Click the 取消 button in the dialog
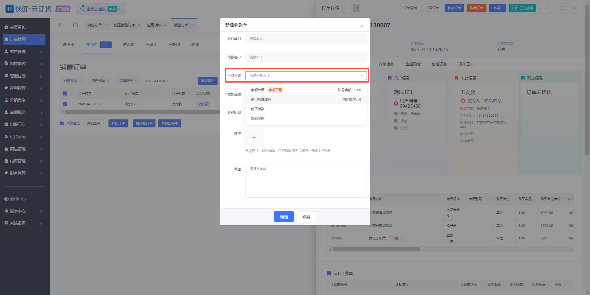The height and width of the screenshot is (295, 590). [x=306, y=217]
